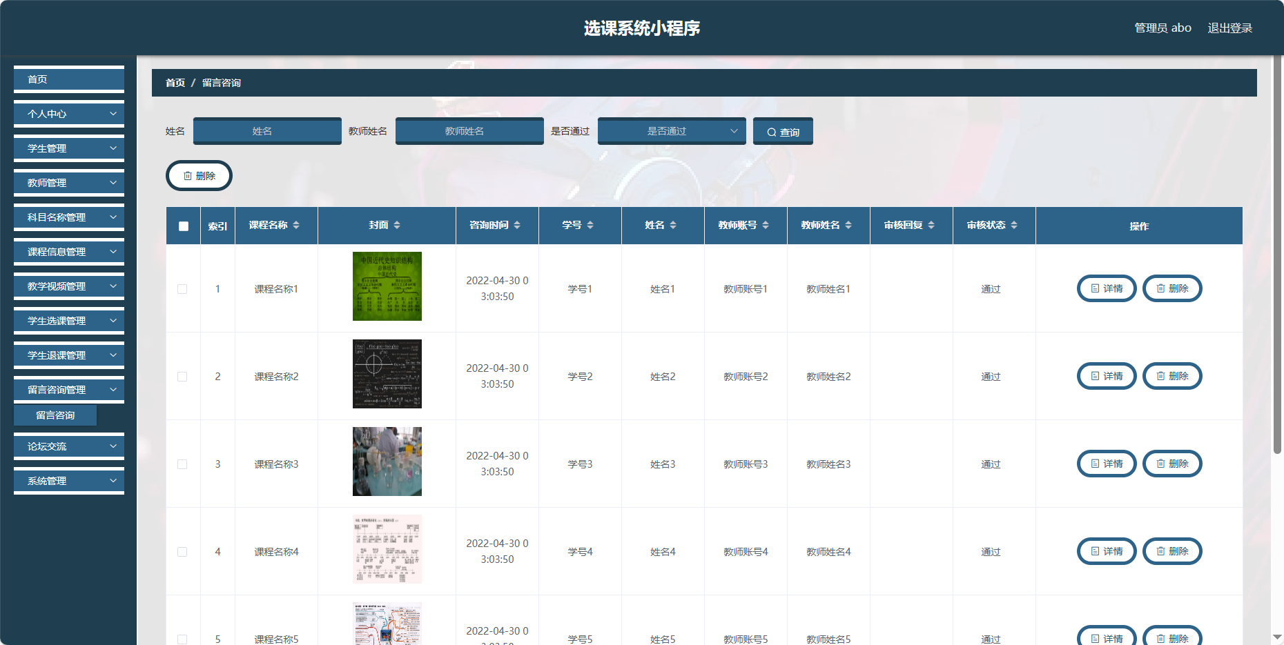Expand the 系统管理 sidebar menu
Viewport: 1284px width, 645px height.
pos(69,481)
